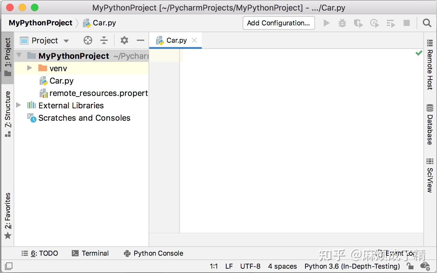Hide the Project tool window
This screenshot has width=437, height=273.
pos(140,40)
